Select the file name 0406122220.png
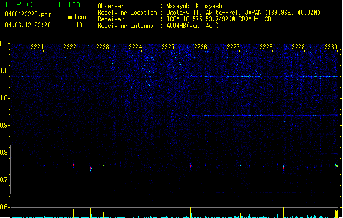The width and height of the screenshot is (343, 218). (x=28, y=14)
